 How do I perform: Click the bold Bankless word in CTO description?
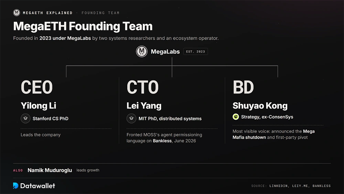(x=162, y=141)
